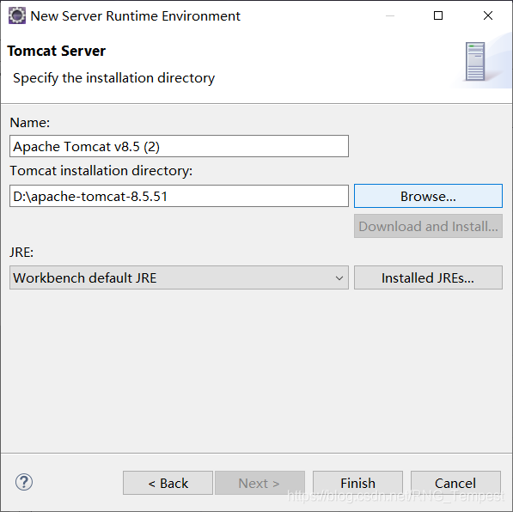The height and width of the screenshot is (512, 513).
Task: Click the Eclipse icon in title bar
Action: [x=17, y=15]
